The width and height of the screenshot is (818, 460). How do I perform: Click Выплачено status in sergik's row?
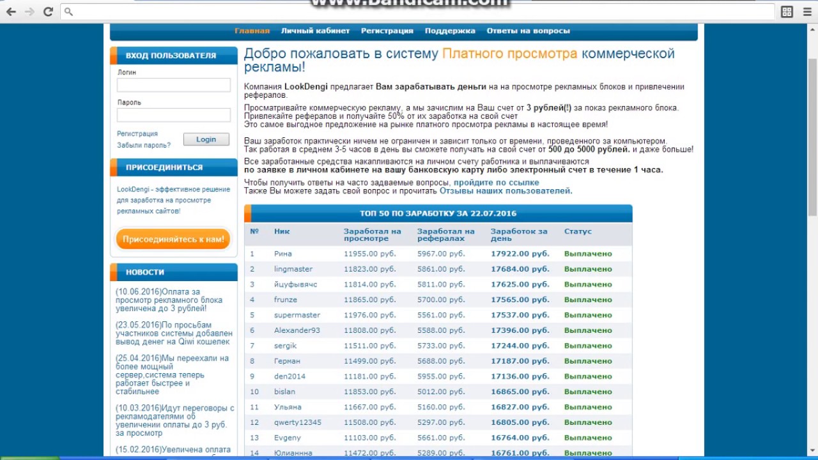coord(588,346)
